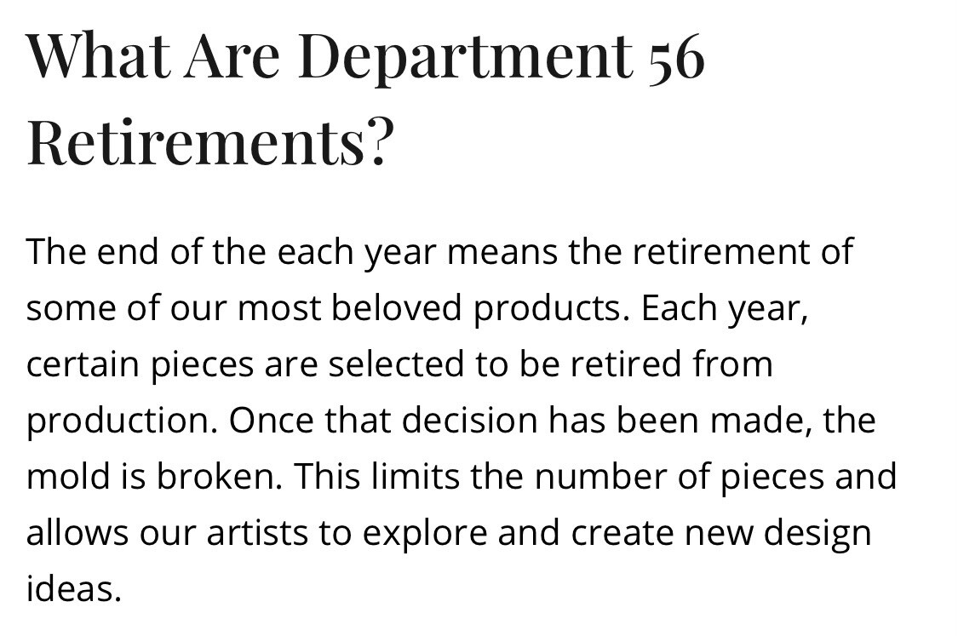Screen dimensions: 958x636
Task: Click the number "56" in the heading
Action: (x=676, y=56)
